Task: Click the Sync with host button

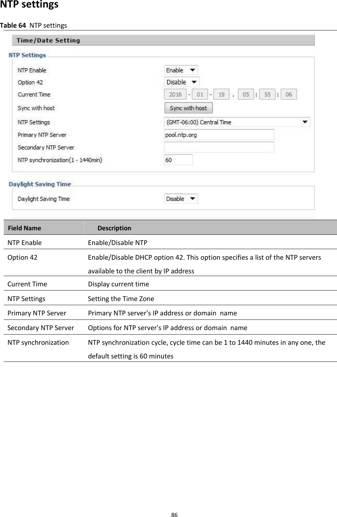Action: [x=188, y=108]
